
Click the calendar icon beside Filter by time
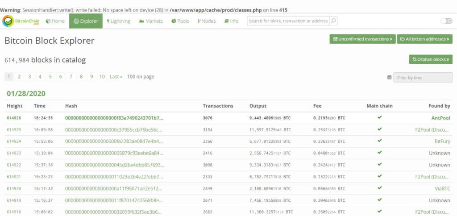pos(389,78)
